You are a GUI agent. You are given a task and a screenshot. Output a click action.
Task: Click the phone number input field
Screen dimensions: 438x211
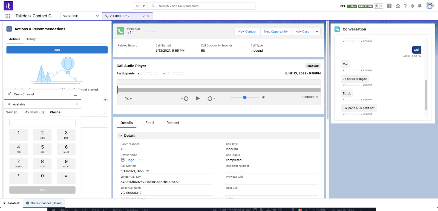(42, 123)
